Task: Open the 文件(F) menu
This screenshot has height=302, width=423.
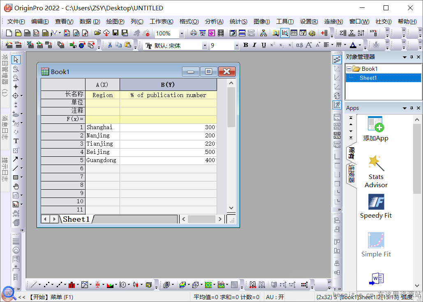Action: point(16,21)
